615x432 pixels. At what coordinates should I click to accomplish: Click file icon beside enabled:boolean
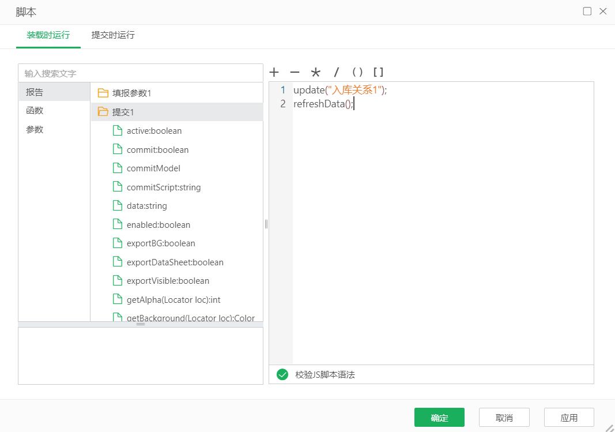117,224
